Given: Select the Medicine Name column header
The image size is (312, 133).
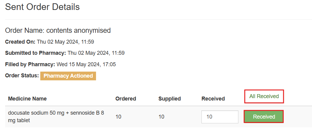Looking at the screenshot, I should point(27,99).
